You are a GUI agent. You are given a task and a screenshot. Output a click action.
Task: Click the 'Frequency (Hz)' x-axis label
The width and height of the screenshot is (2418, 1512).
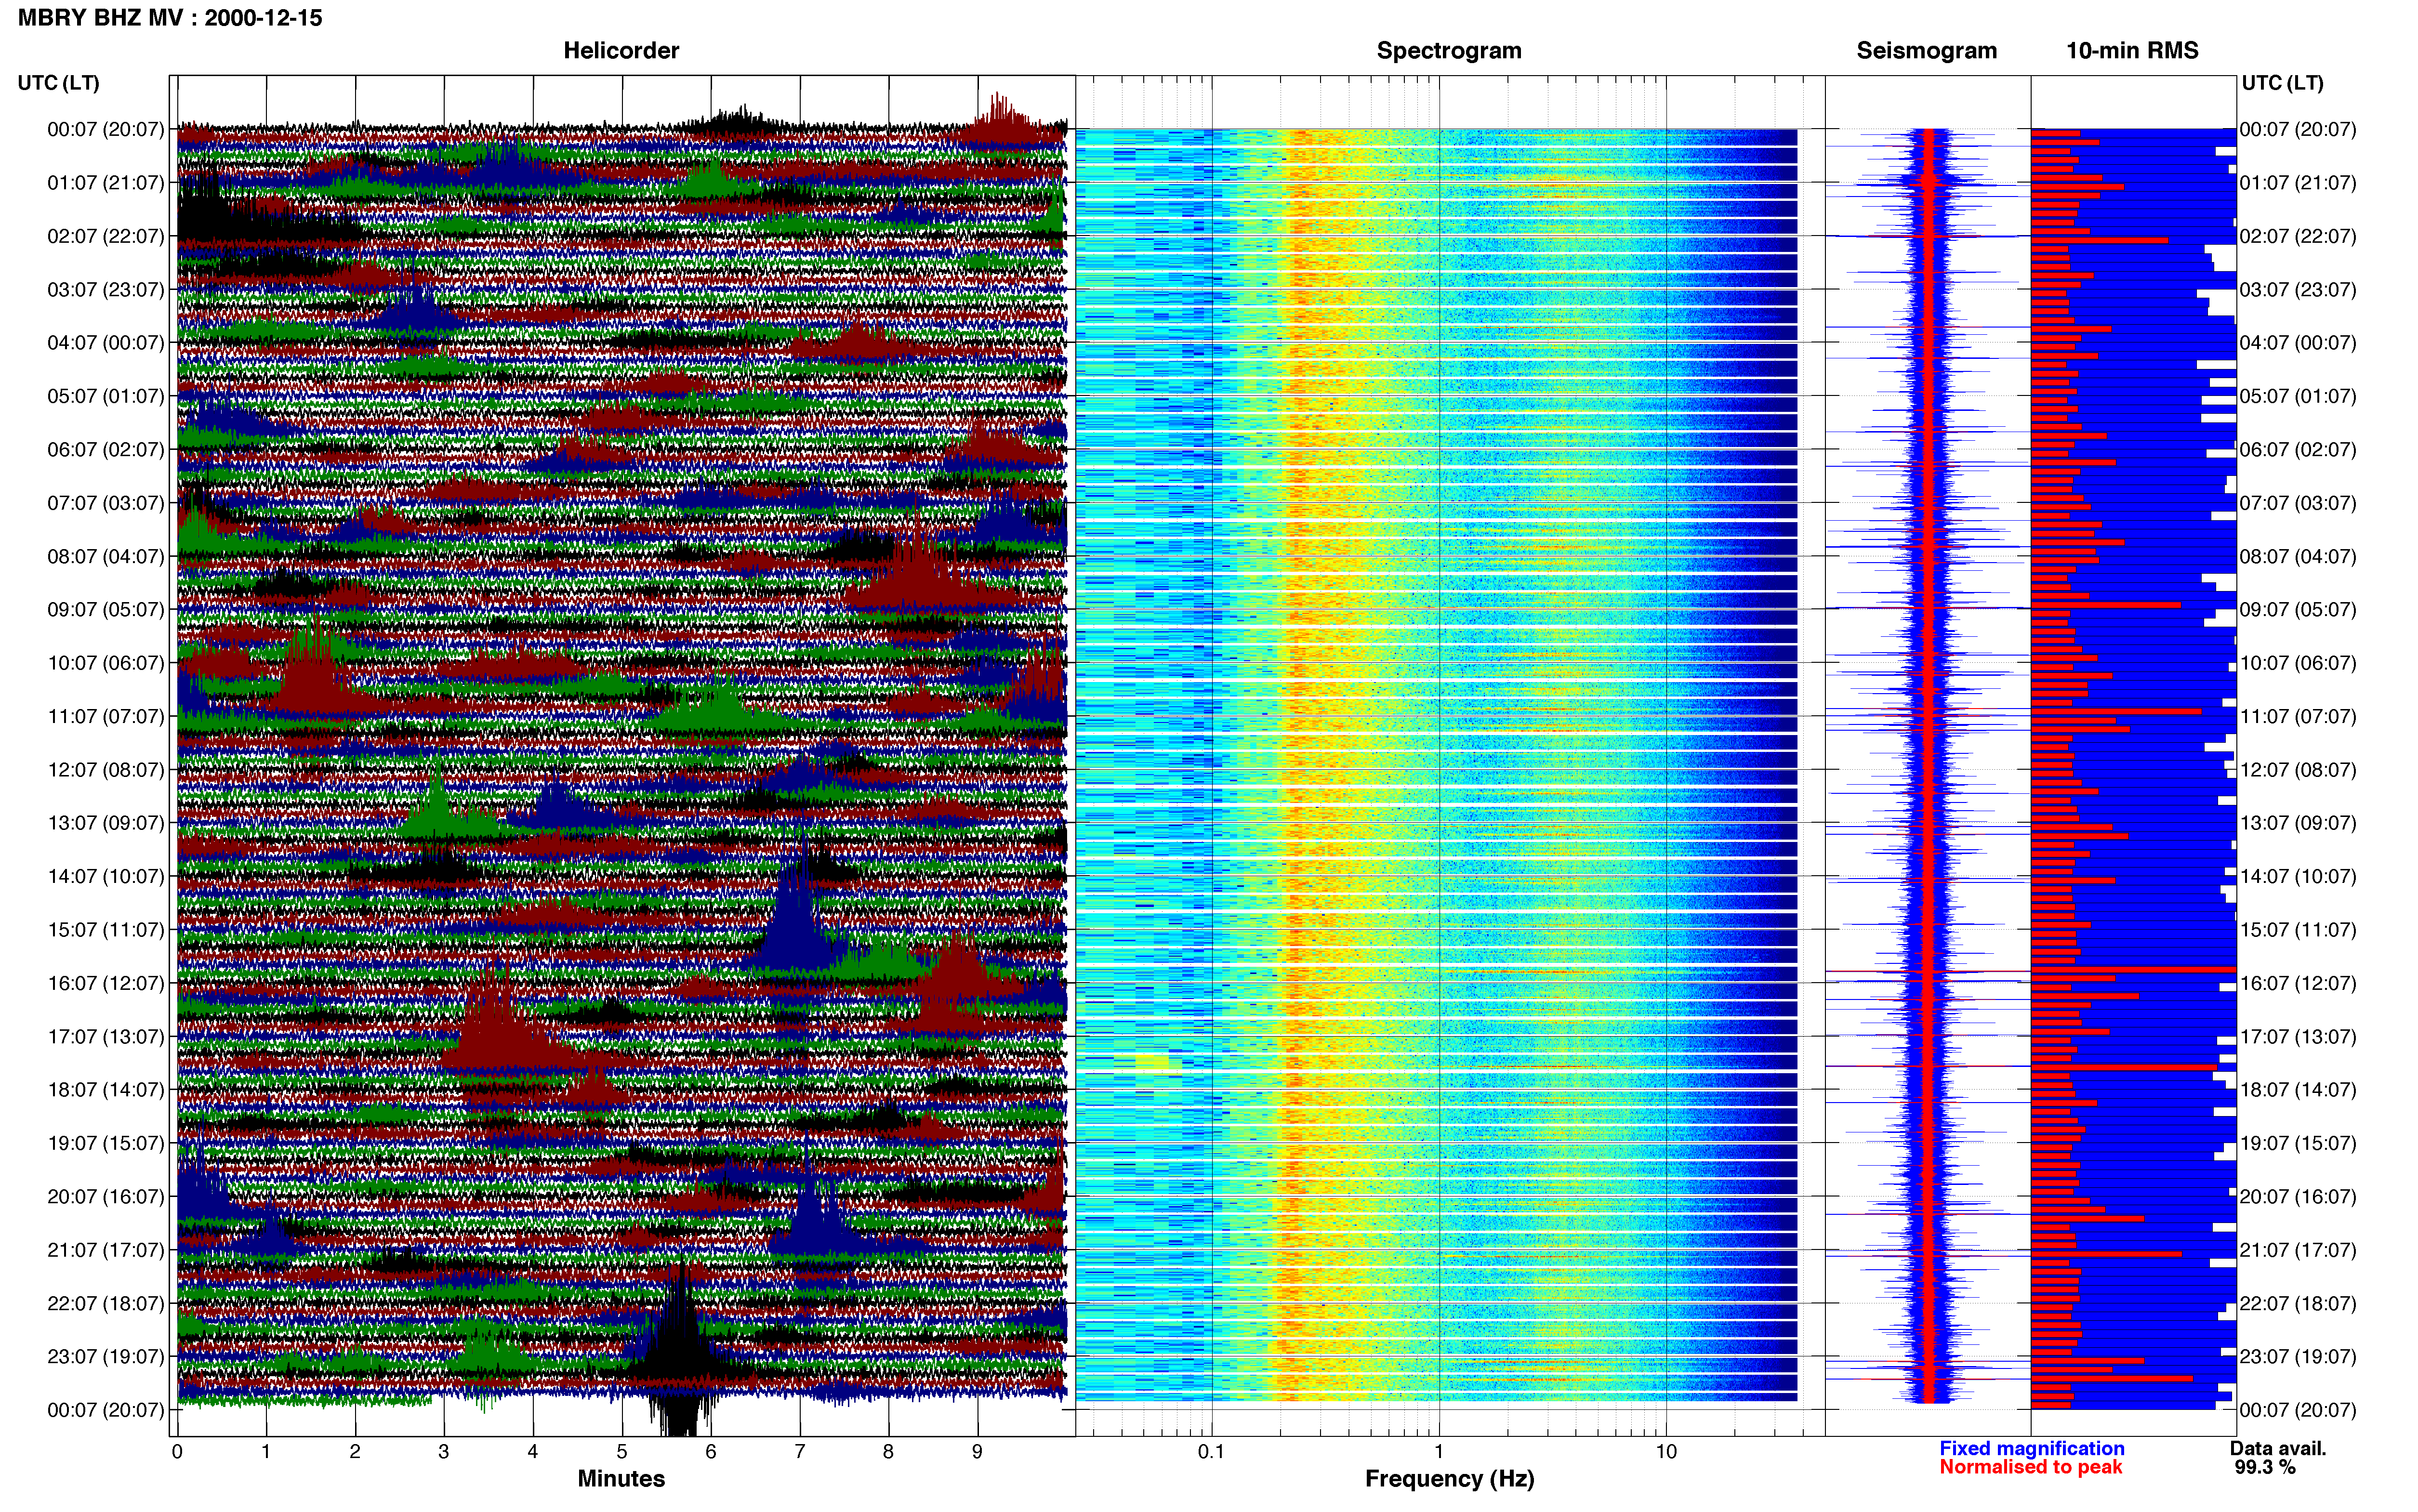coord(1449,1478)
